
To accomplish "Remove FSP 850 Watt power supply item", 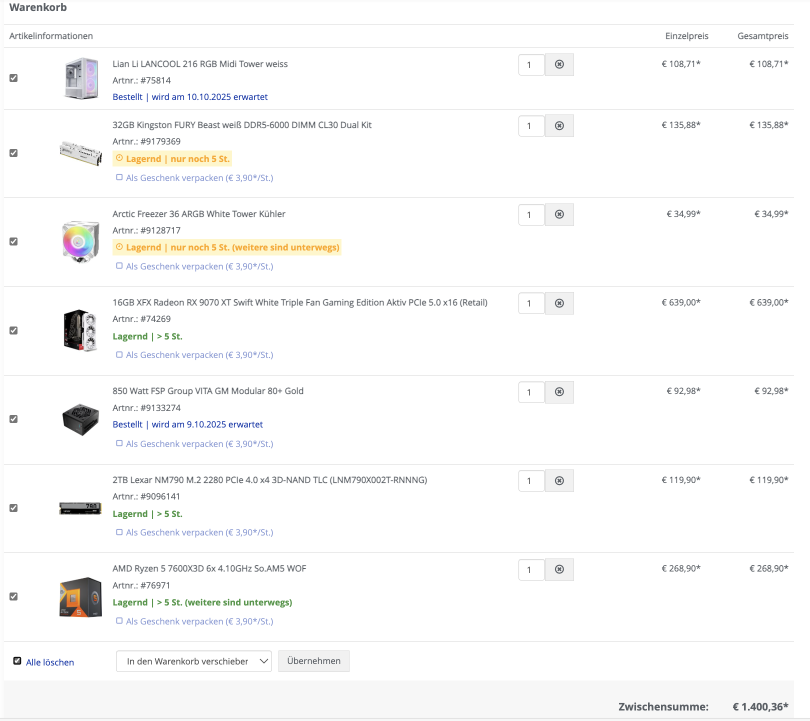I will tap(559, 392).
